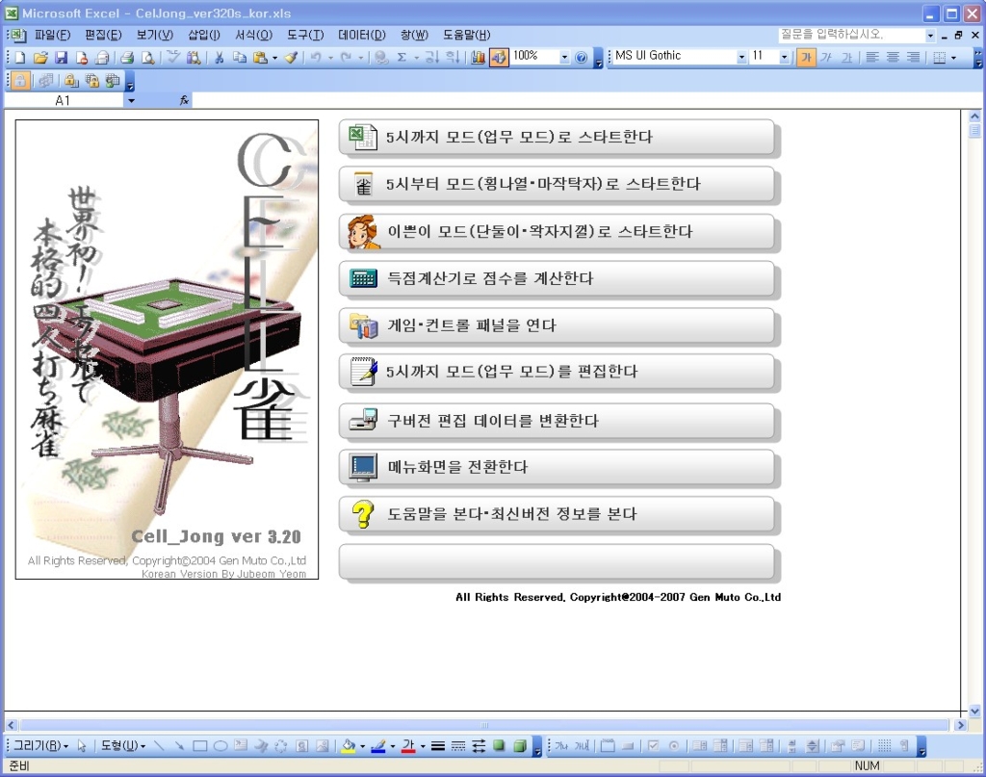Open the Name Box A1 dropdown
Screen dimensions: 986x777
point(131,100)
